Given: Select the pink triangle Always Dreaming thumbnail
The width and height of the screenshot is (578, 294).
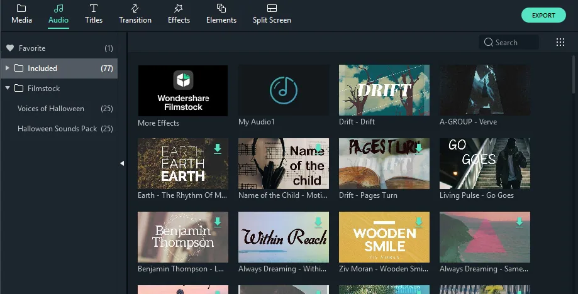Looking at the screenshot, I should (485, 237).
